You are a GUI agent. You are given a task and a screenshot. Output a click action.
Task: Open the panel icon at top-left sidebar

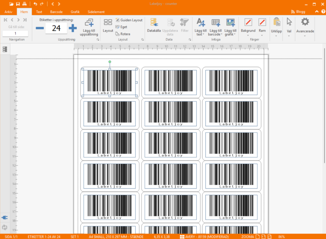click(5, 49)
